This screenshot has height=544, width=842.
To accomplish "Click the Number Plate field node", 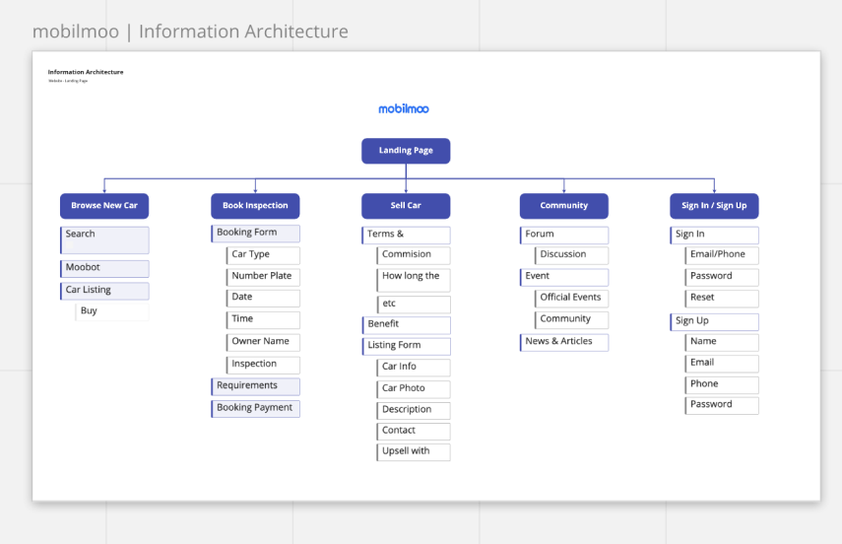I will click(x=263, y=277).
